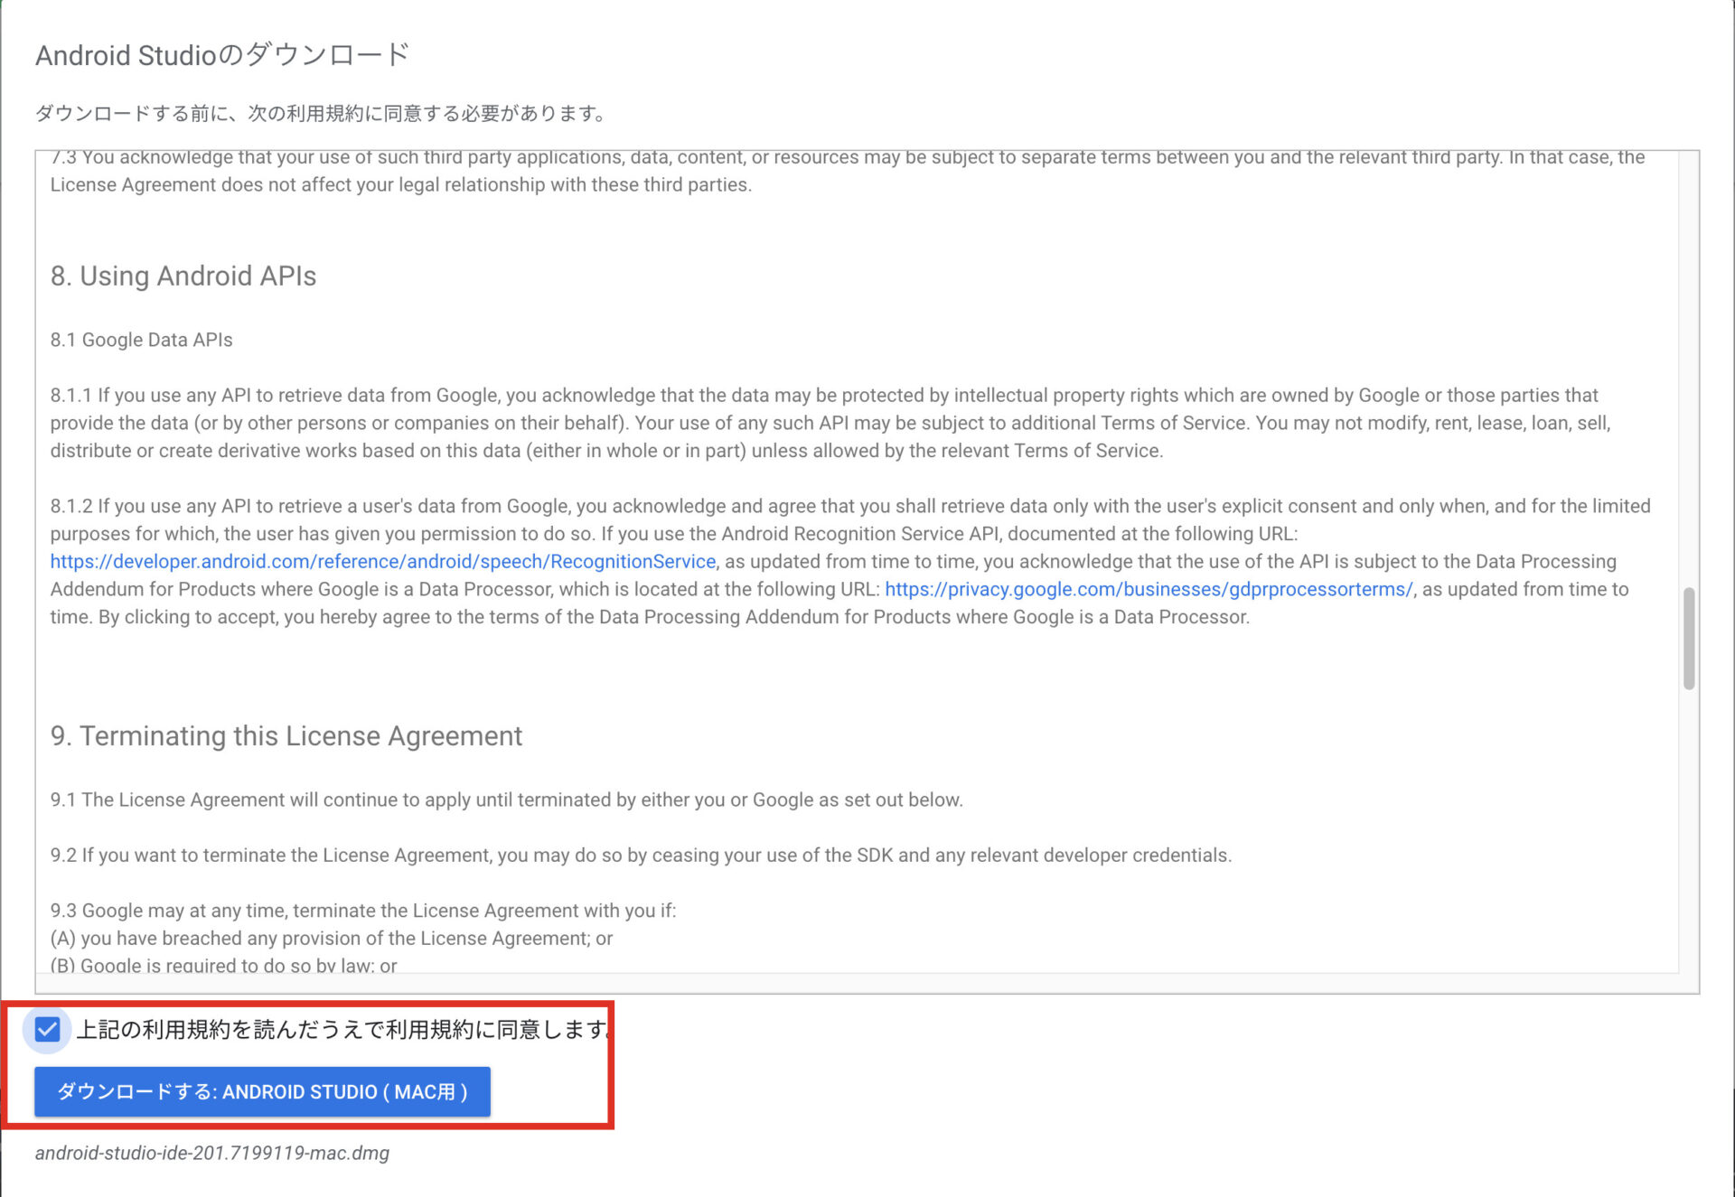Click clause 9.1 of the agreement

506,800
